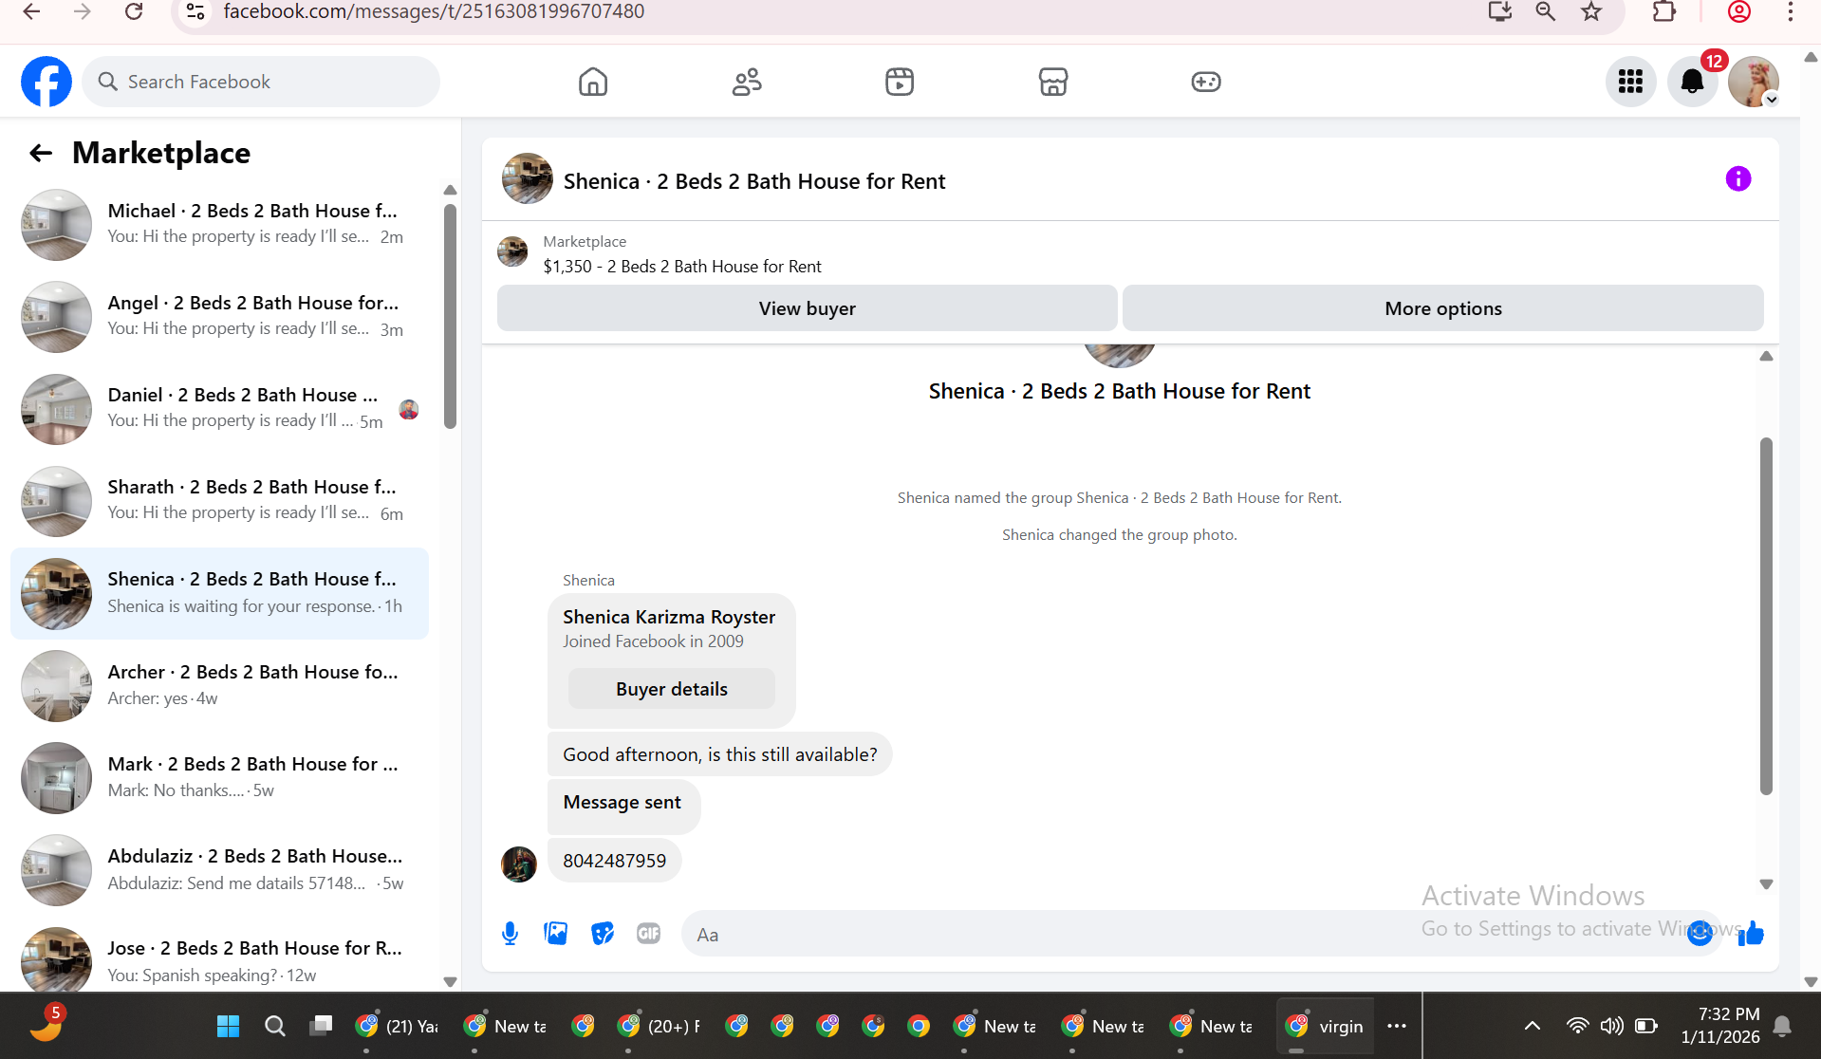
Task: Show hidden system tray icons
Action: [1532, 1026]
